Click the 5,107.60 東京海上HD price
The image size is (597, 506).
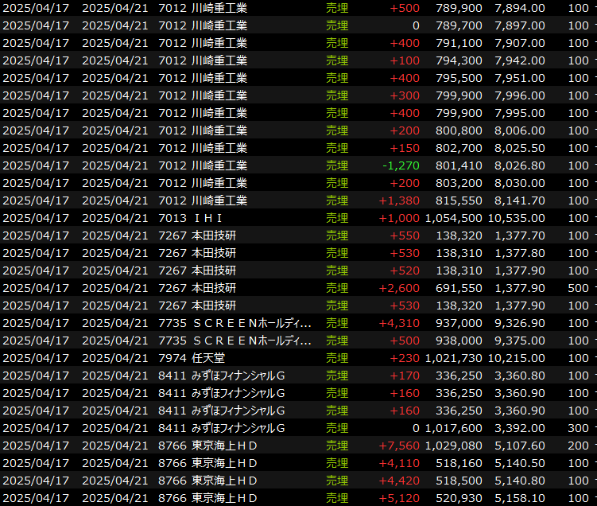(519, 446)
